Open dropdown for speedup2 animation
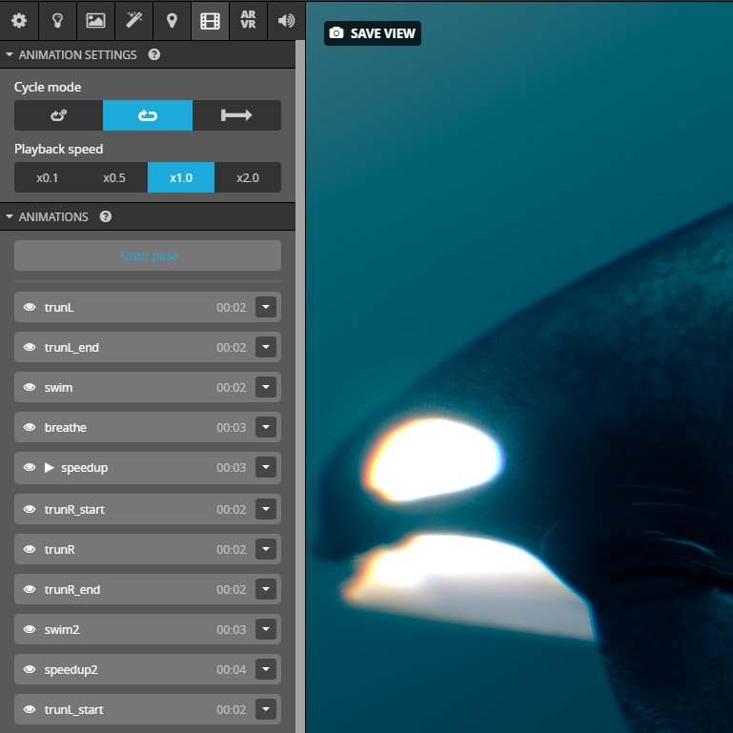Screen dimensions: 733x733 pyautogui.click(x=266, y=670)
